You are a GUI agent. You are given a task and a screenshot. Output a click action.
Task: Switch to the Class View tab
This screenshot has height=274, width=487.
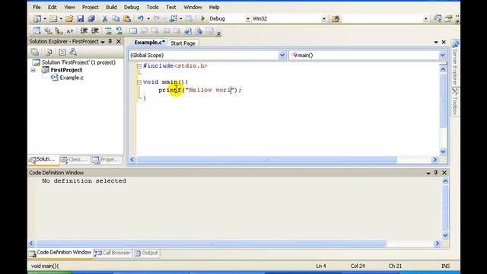click(x=75, y=160)
